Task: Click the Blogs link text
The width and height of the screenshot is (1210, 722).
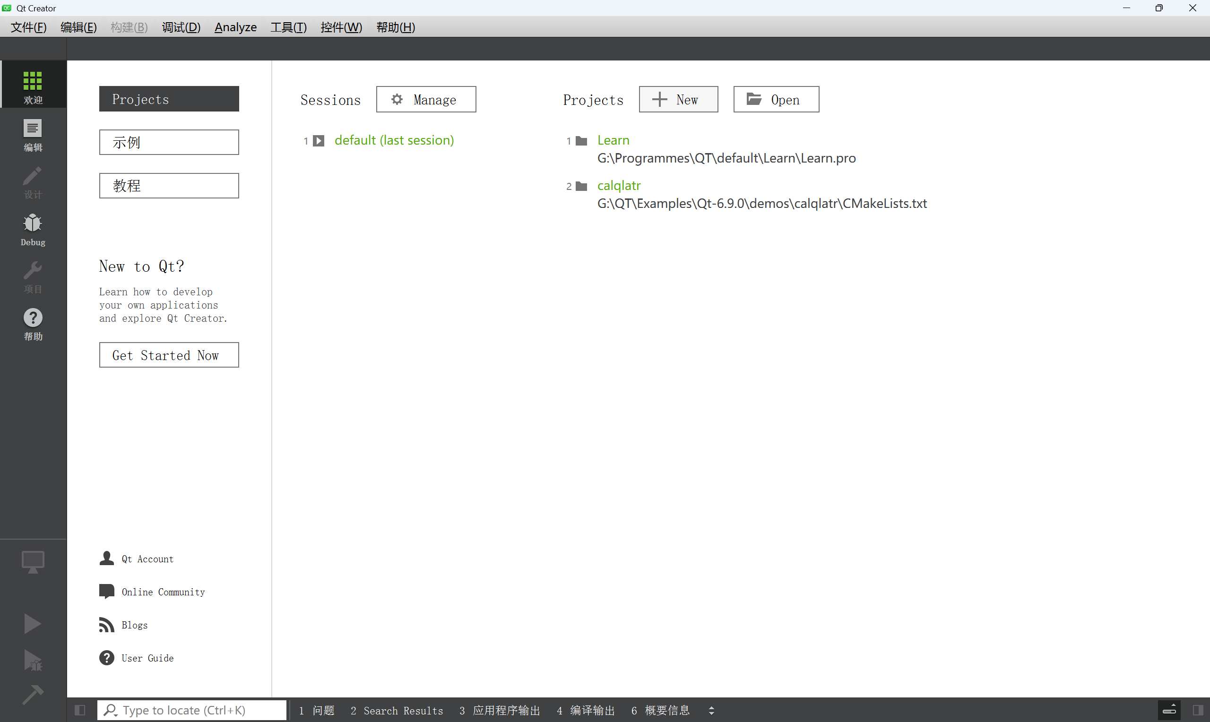Action: pos(134,625)
